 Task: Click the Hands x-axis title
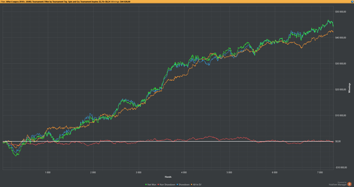(x=168, y=177)
